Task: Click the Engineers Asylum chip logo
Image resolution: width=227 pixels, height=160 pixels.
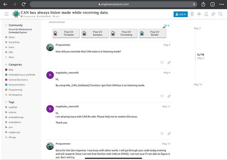Action: click(x=16, y=14)
